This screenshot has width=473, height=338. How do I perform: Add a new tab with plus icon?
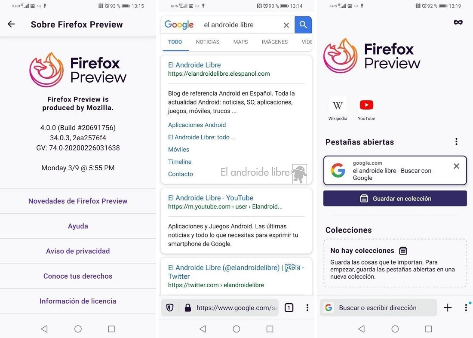tap(448, 307)
